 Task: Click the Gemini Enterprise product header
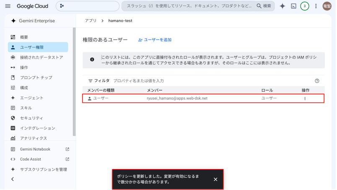point(33,21)
